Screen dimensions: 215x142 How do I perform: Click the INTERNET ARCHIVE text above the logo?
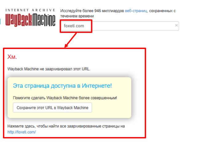[30, 10]
